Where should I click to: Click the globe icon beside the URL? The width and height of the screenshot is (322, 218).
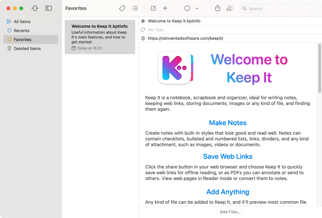coord(143,38)
